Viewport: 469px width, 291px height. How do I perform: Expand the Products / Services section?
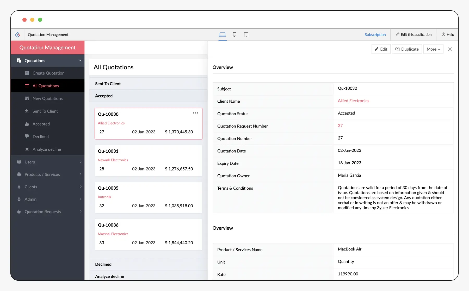click(x=81, y=174)
